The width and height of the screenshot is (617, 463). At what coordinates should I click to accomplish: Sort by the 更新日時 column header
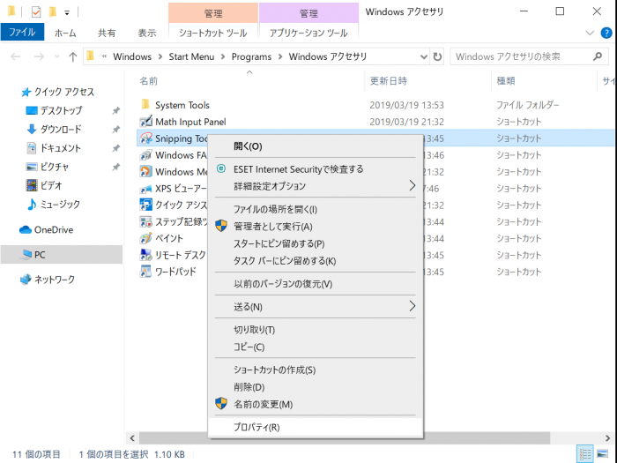pos(389,81)
